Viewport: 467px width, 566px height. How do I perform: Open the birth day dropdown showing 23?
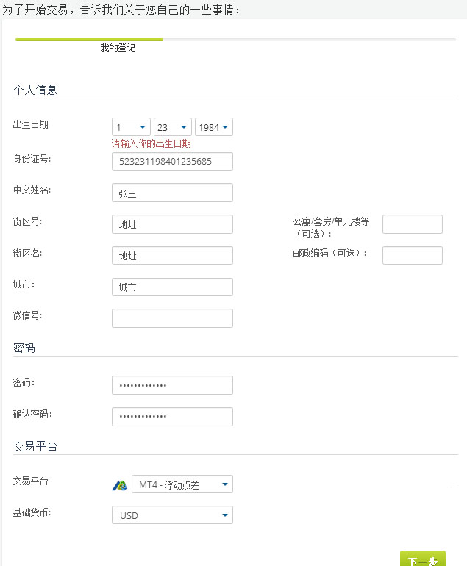click(173, 127)
